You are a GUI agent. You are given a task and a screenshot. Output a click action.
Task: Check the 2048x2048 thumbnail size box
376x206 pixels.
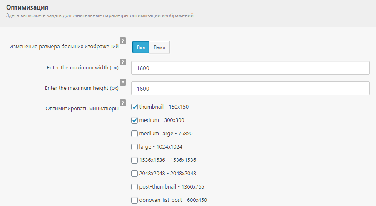[134, 174]
